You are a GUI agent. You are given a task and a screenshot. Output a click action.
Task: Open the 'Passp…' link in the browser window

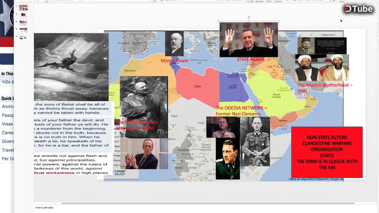pyautogui.click(x=8, y=115)
